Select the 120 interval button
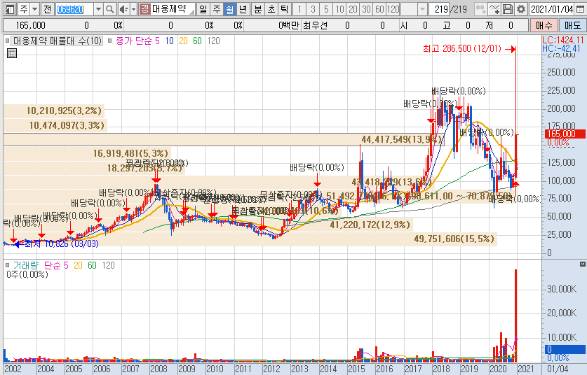Screen dimensions: 587x375 (x=393, y=9)
